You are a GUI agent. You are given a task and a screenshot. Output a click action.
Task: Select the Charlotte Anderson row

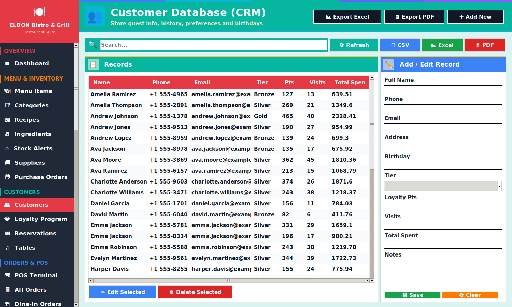tap(229, 181)
